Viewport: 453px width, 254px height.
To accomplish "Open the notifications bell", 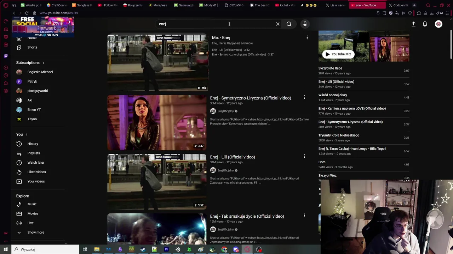I will [x=425, y=24].
